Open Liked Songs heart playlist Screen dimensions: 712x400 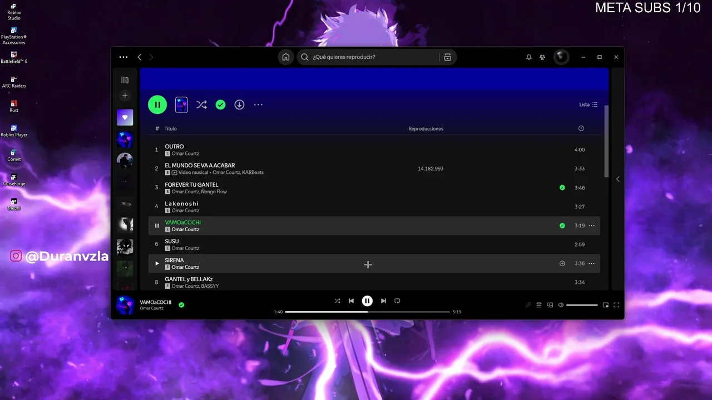coord(125,117)
